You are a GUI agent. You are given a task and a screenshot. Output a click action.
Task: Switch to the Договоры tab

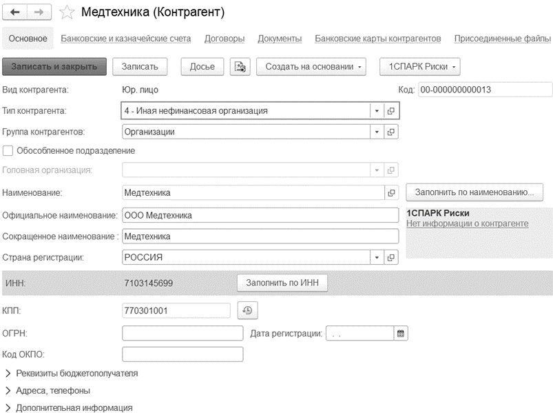tap(225, 39)
